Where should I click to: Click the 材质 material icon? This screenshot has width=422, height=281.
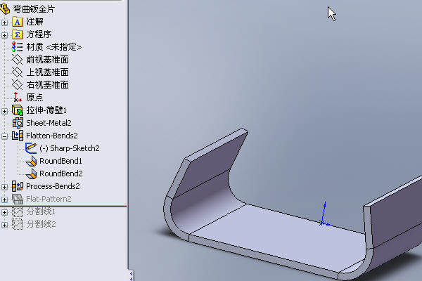pyautogui.click(x=17, y=47)
